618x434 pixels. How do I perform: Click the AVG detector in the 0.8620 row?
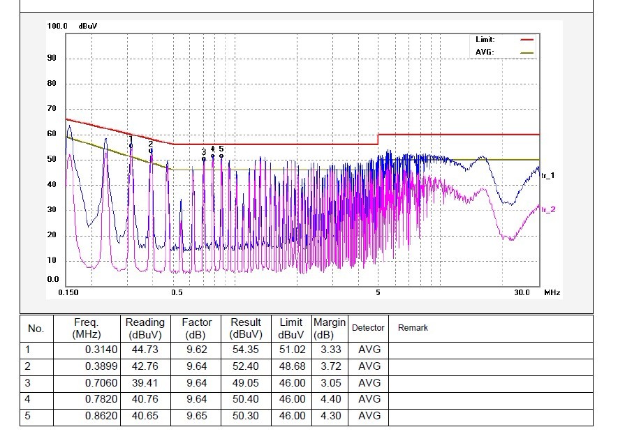[x=369, y=416]
